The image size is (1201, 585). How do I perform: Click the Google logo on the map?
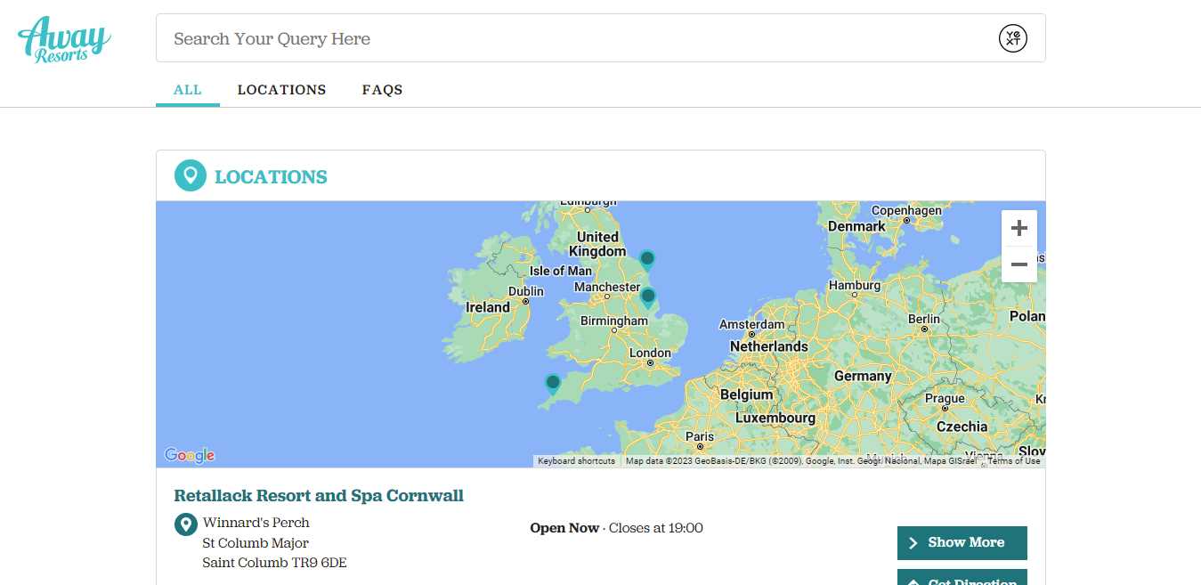pyautogui.click(x=190, y=455)
